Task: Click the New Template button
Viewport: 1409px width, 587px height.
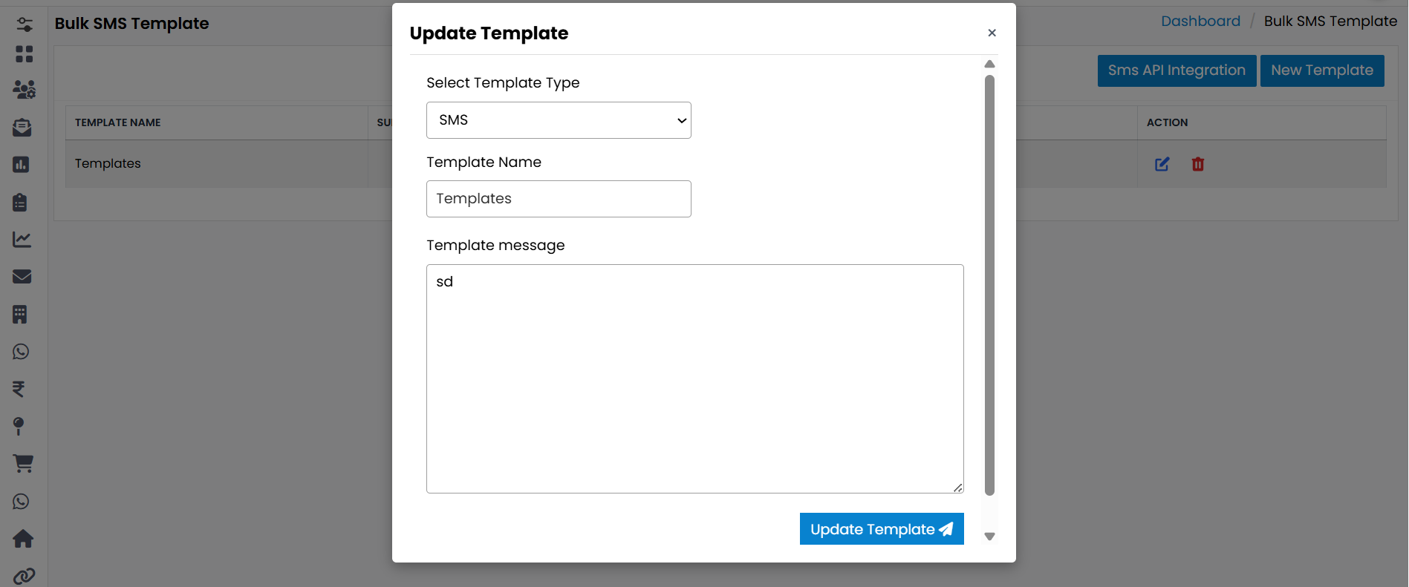Action: click(x=1322, y=70)
